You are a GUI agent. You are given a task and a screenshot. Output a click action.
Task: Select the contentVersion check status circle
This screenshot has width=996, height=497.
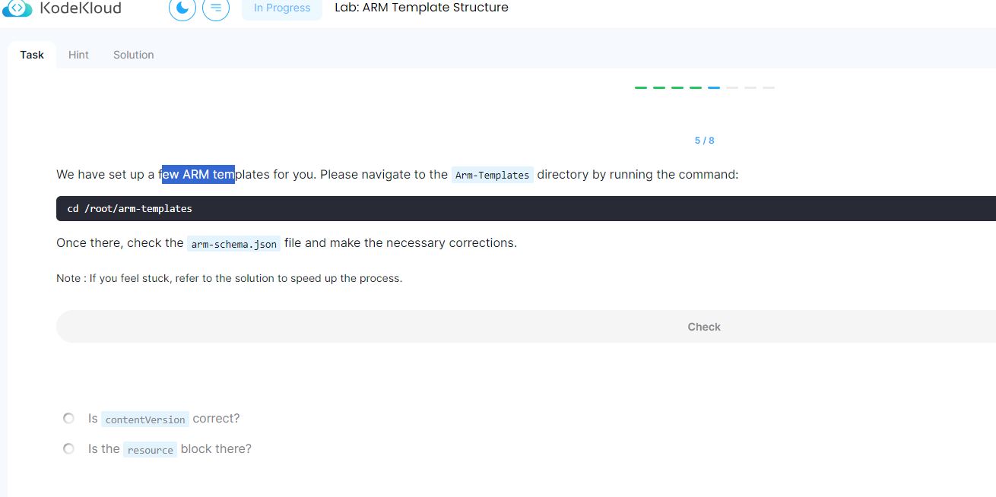(68, 419)
